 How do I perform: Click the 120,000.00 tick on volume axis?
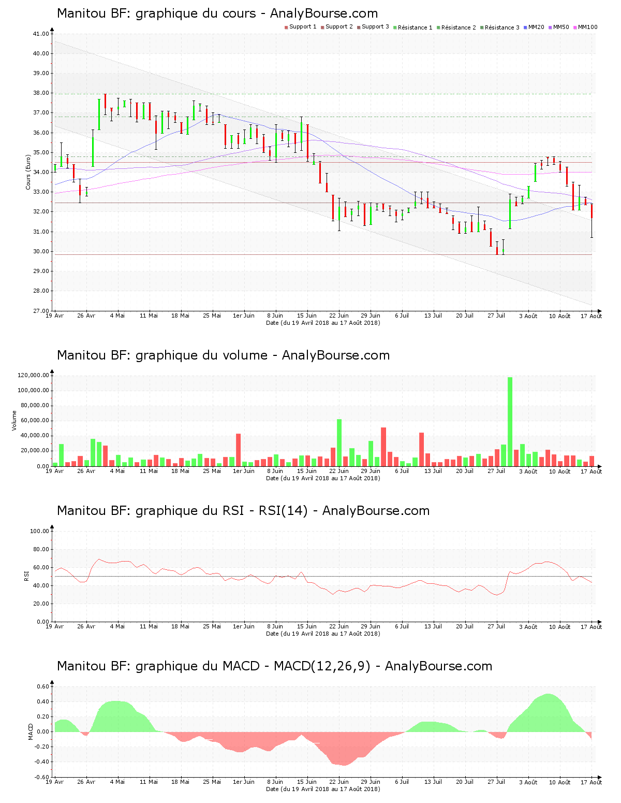pos(34,376)
